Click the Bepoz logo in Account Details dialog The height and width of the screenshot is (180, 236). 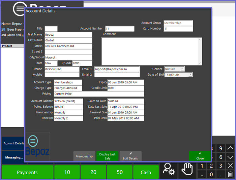pos(37,146)
